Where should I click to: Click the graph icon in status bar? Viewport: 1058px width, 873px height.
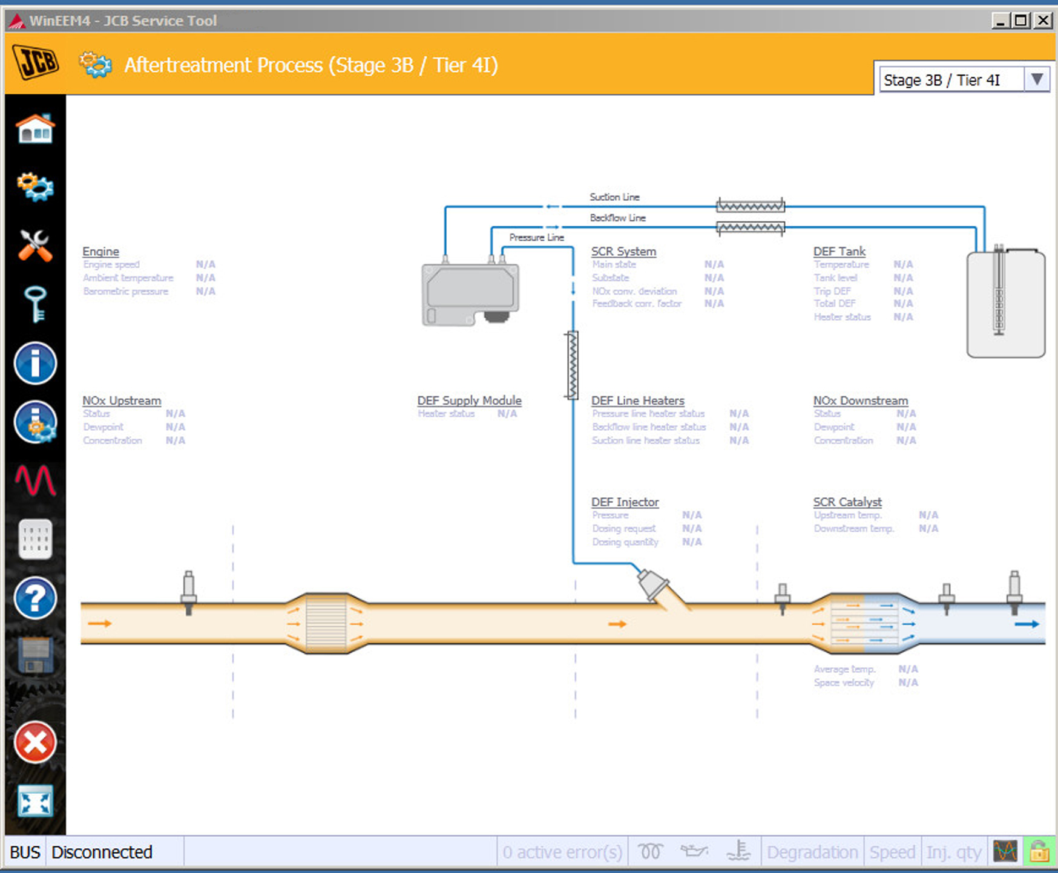coord(1005,852)
